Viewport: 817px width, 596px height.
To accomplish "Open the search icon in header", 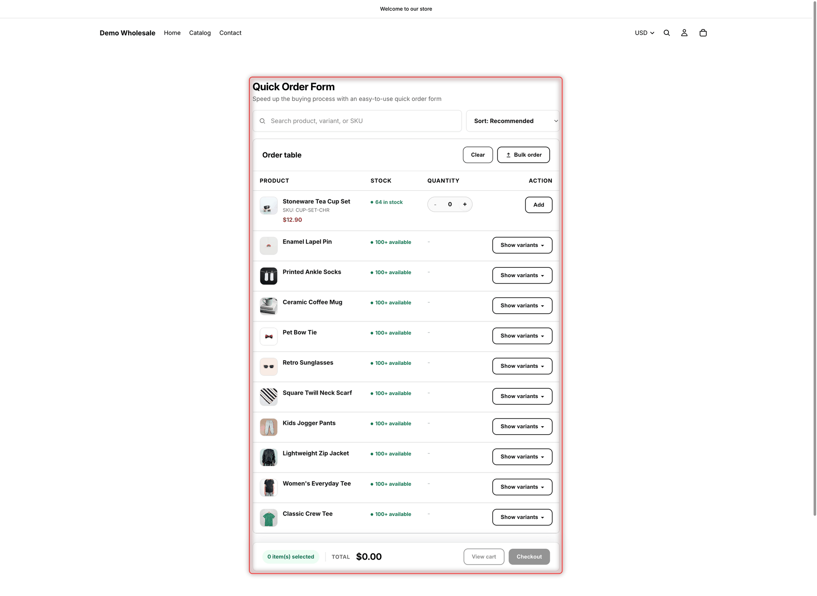I will (666, 33).
